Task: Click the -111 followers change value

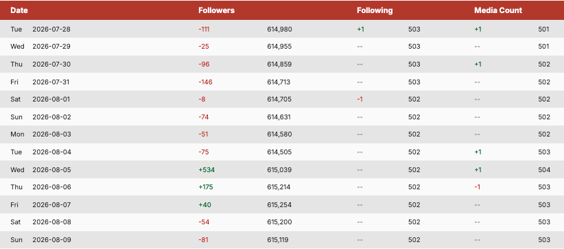Action: [204, 29]
